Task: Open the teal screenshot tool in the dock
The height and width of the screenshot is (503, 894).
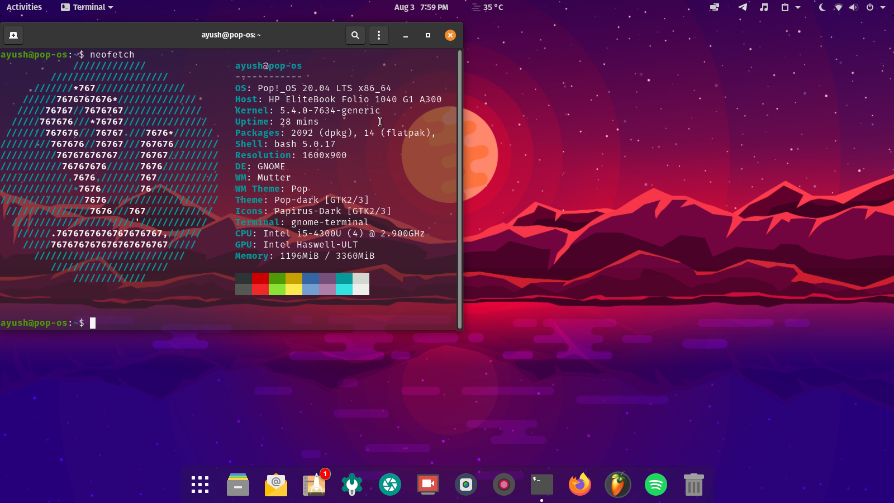Action: click(390, 485)
